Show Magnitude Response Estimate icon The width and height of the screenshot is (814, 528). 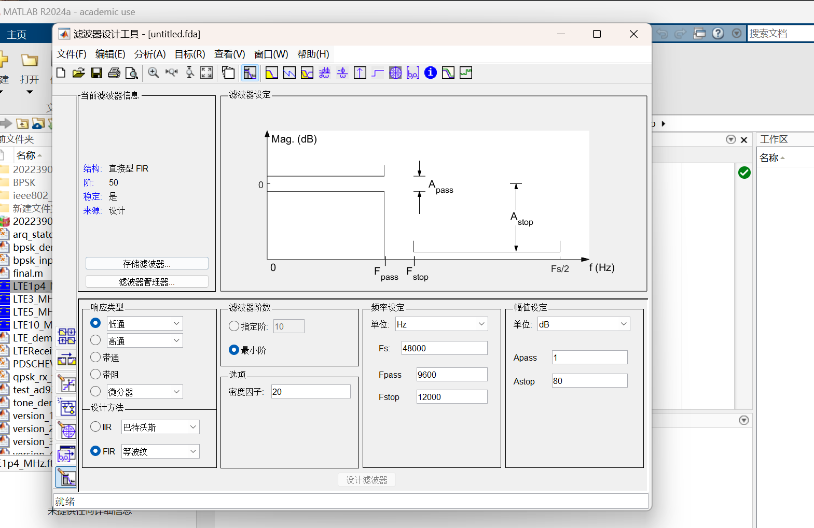pos(448,73)
